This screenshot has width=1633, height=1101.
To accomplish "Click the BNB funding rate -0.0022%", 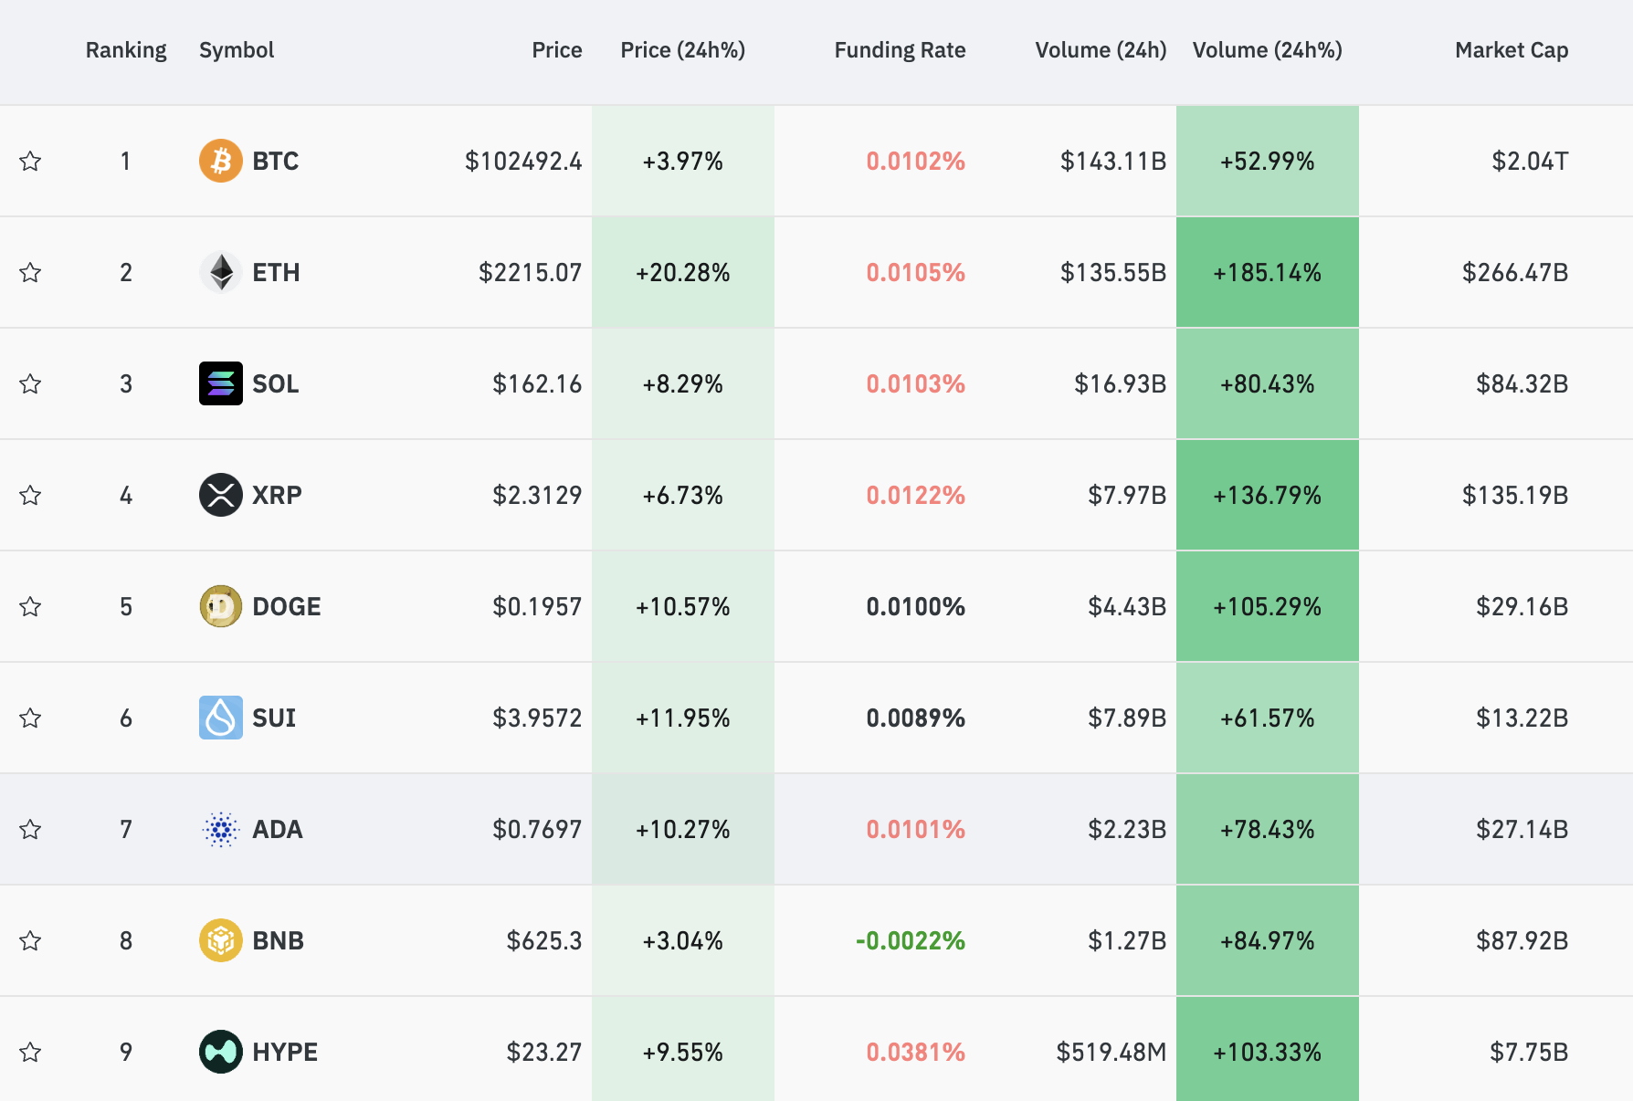I will pyautogui.click(x=910, y=940).
